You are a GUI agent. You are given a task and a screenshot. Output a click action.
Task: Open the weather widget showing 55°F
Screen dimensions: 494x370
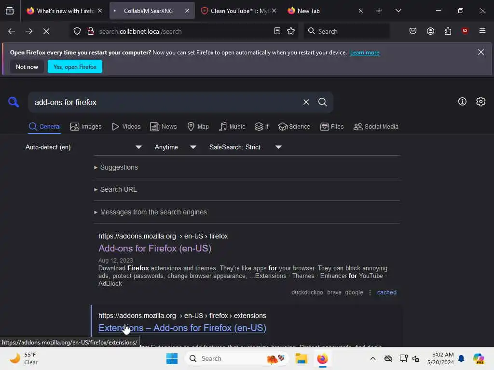[24, 358]
